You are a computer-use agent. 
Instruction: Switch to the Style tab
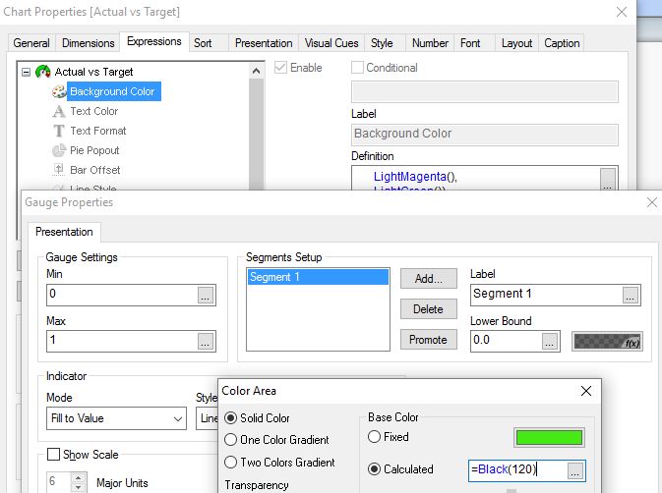coord(382,43)
